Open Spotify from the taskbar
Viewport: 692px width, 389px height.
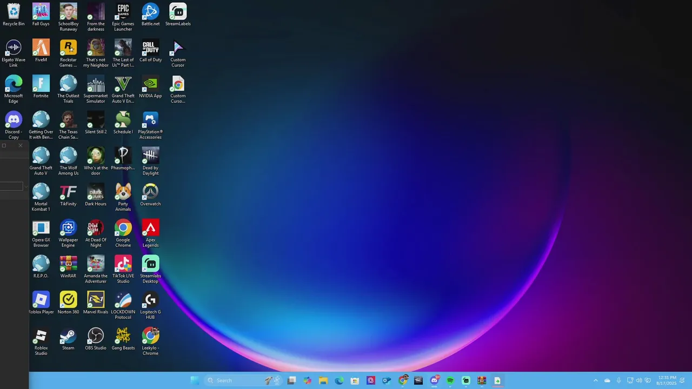(x=450, y=380)
